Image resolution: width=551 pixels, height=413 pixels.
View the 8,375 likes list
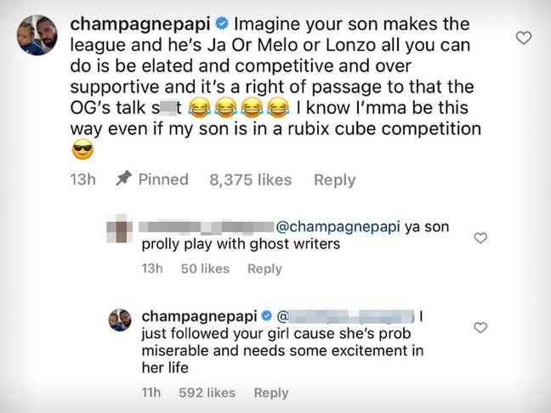point(251,180)
